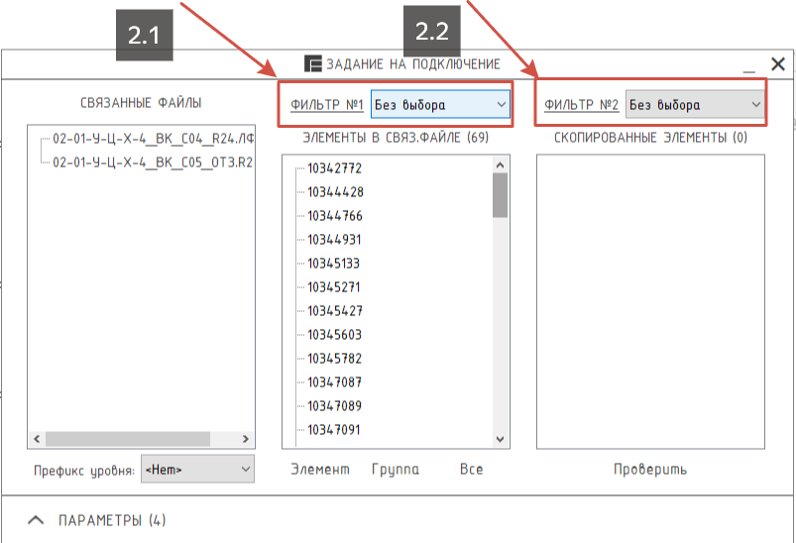796x543 pixels.
Task: Select element 10347089 in the list
Action: point(334,406)
